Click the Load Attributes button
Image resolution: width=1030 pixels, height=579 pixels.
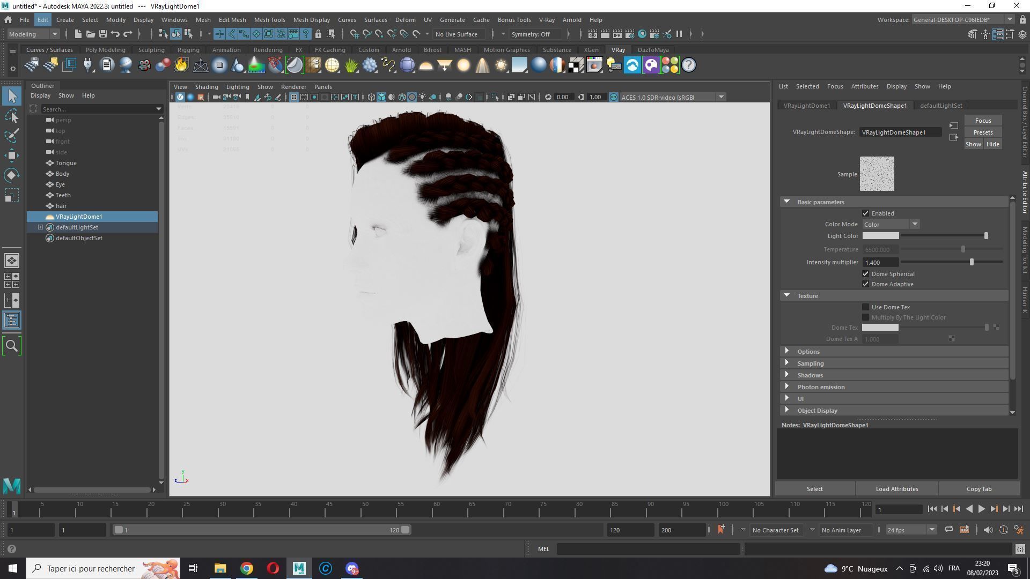[x=897, y=489]
